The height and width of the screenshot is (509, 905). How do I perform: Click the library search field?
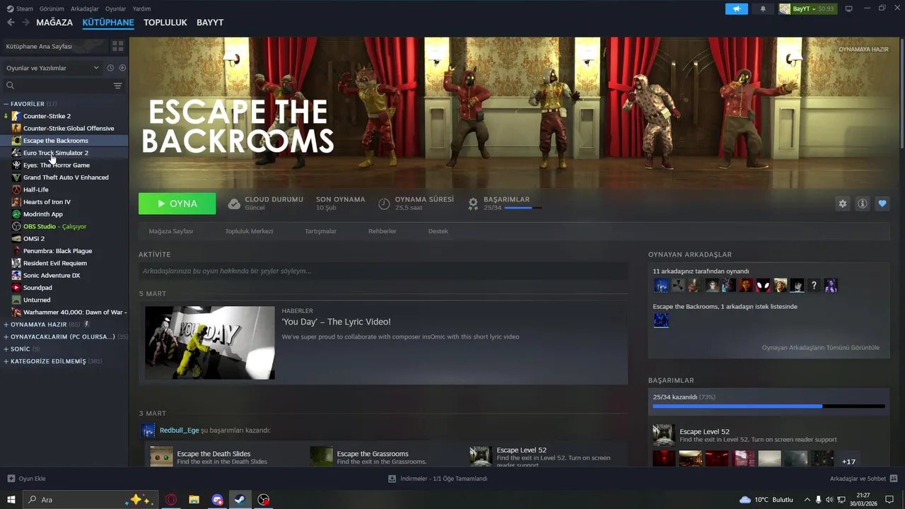58,86
